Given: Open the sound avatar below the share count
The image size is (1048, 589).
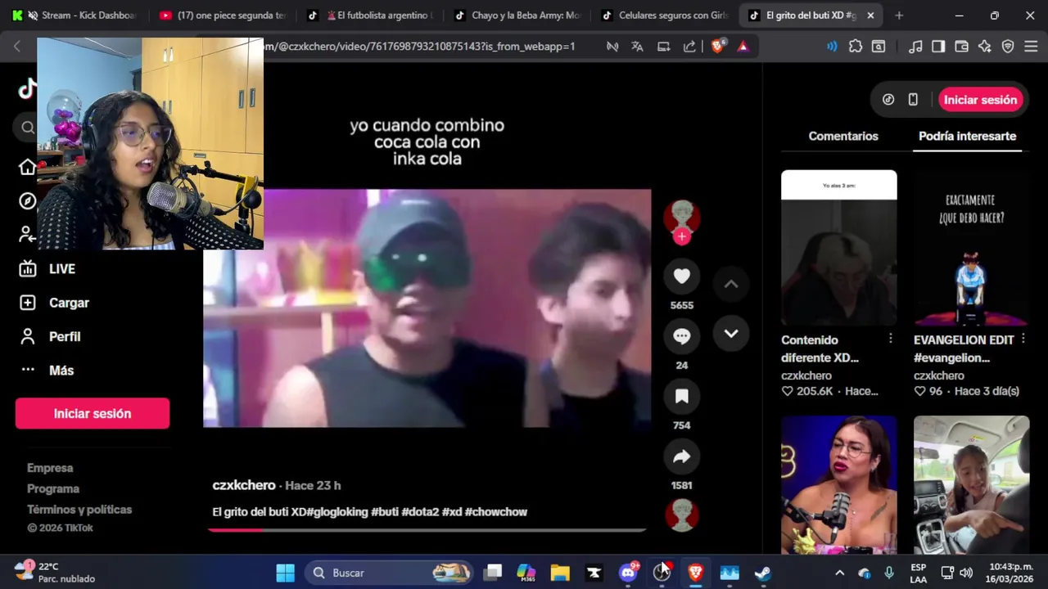Looking at the screenshot, I should (682, 515).
